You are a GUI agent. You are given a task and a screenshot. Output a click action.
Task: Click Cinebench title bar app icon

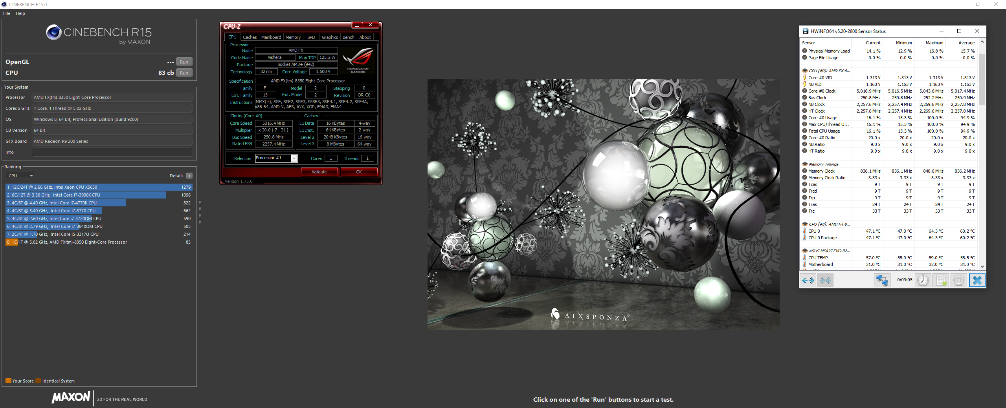click(4, 4)
